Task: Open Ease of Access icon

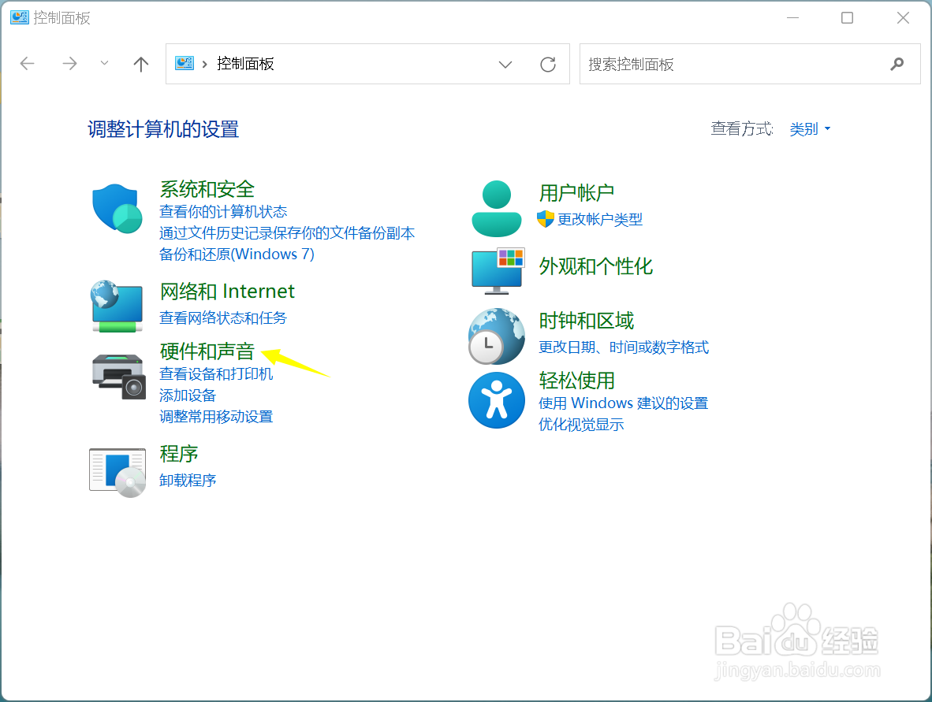Action: [496, 400]
